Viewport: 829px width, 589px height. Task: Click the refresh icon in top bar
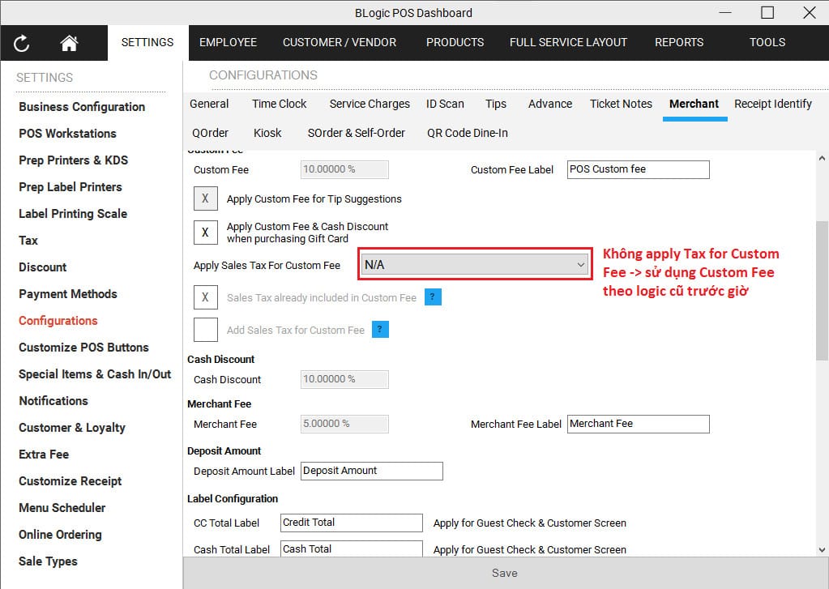tap(22, 44)
